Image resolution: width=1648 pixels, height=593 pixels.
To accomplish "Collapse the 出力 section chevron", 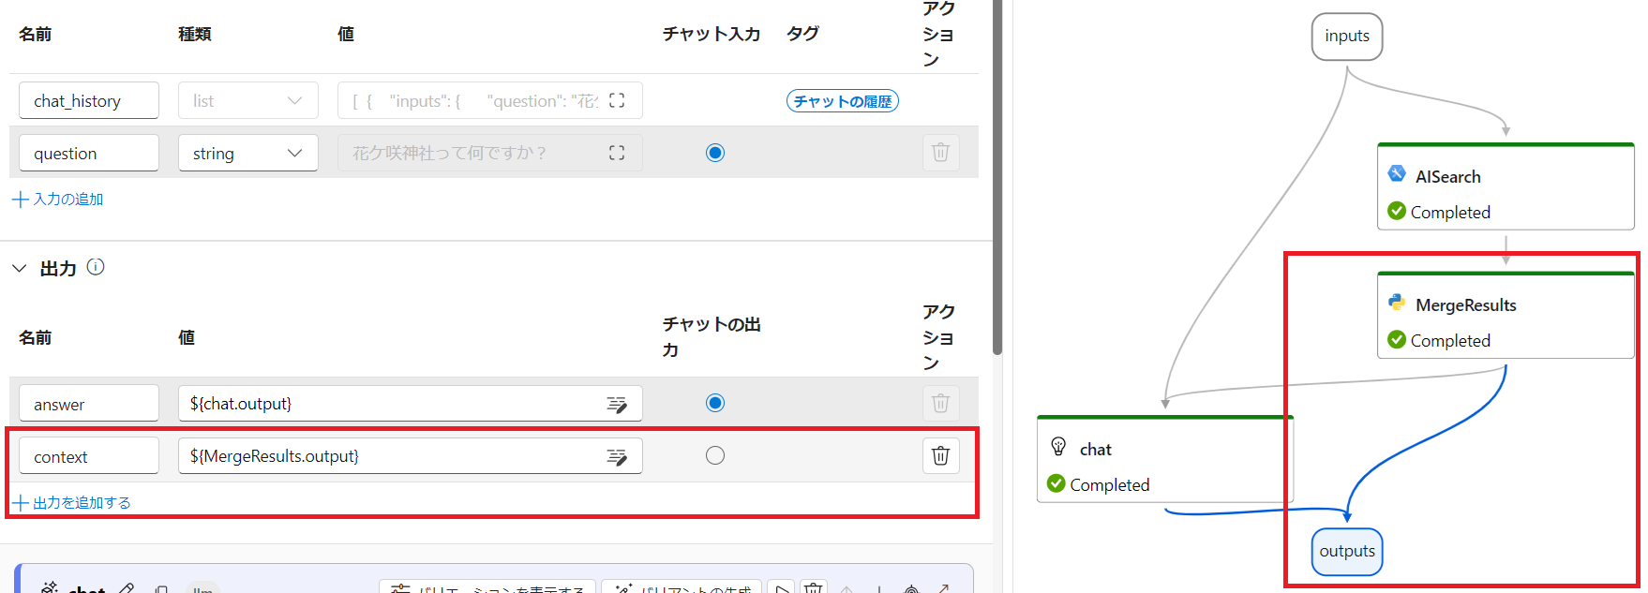I will point(20,268).
